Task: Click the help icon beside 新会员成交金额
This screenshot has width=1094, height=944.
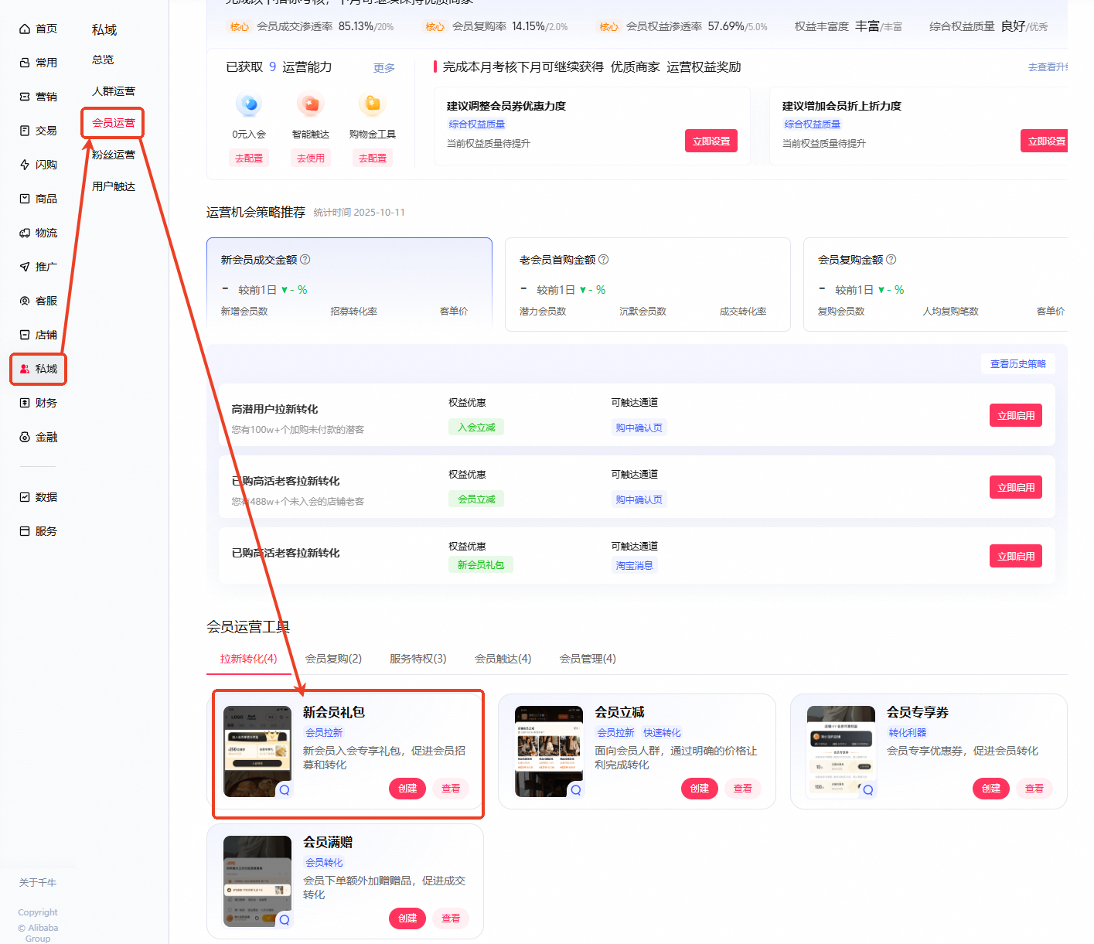Action: [305, 260]
